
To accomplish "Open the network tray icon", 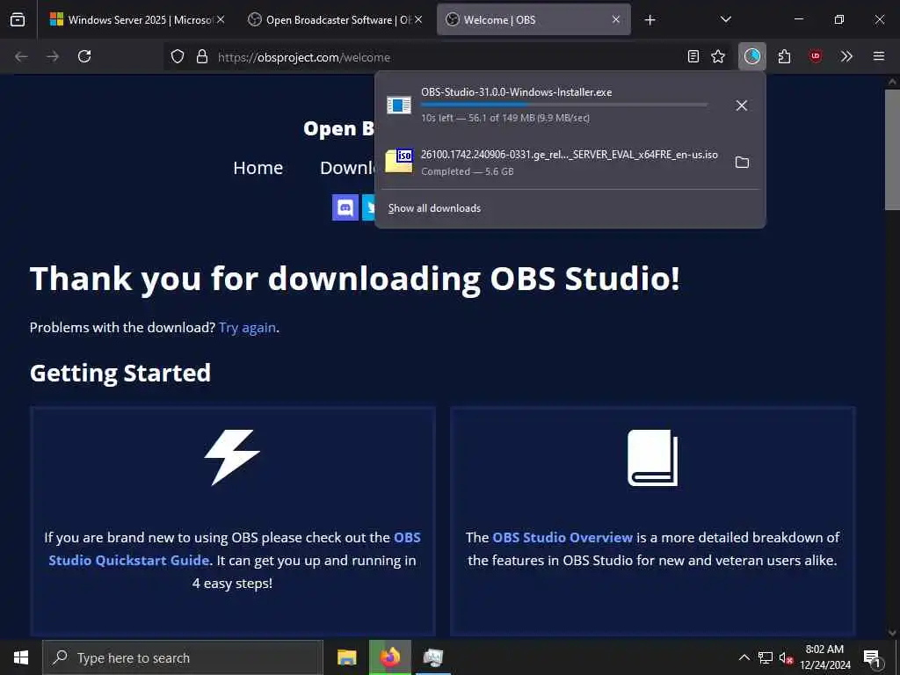I will (x=766, y=657).
